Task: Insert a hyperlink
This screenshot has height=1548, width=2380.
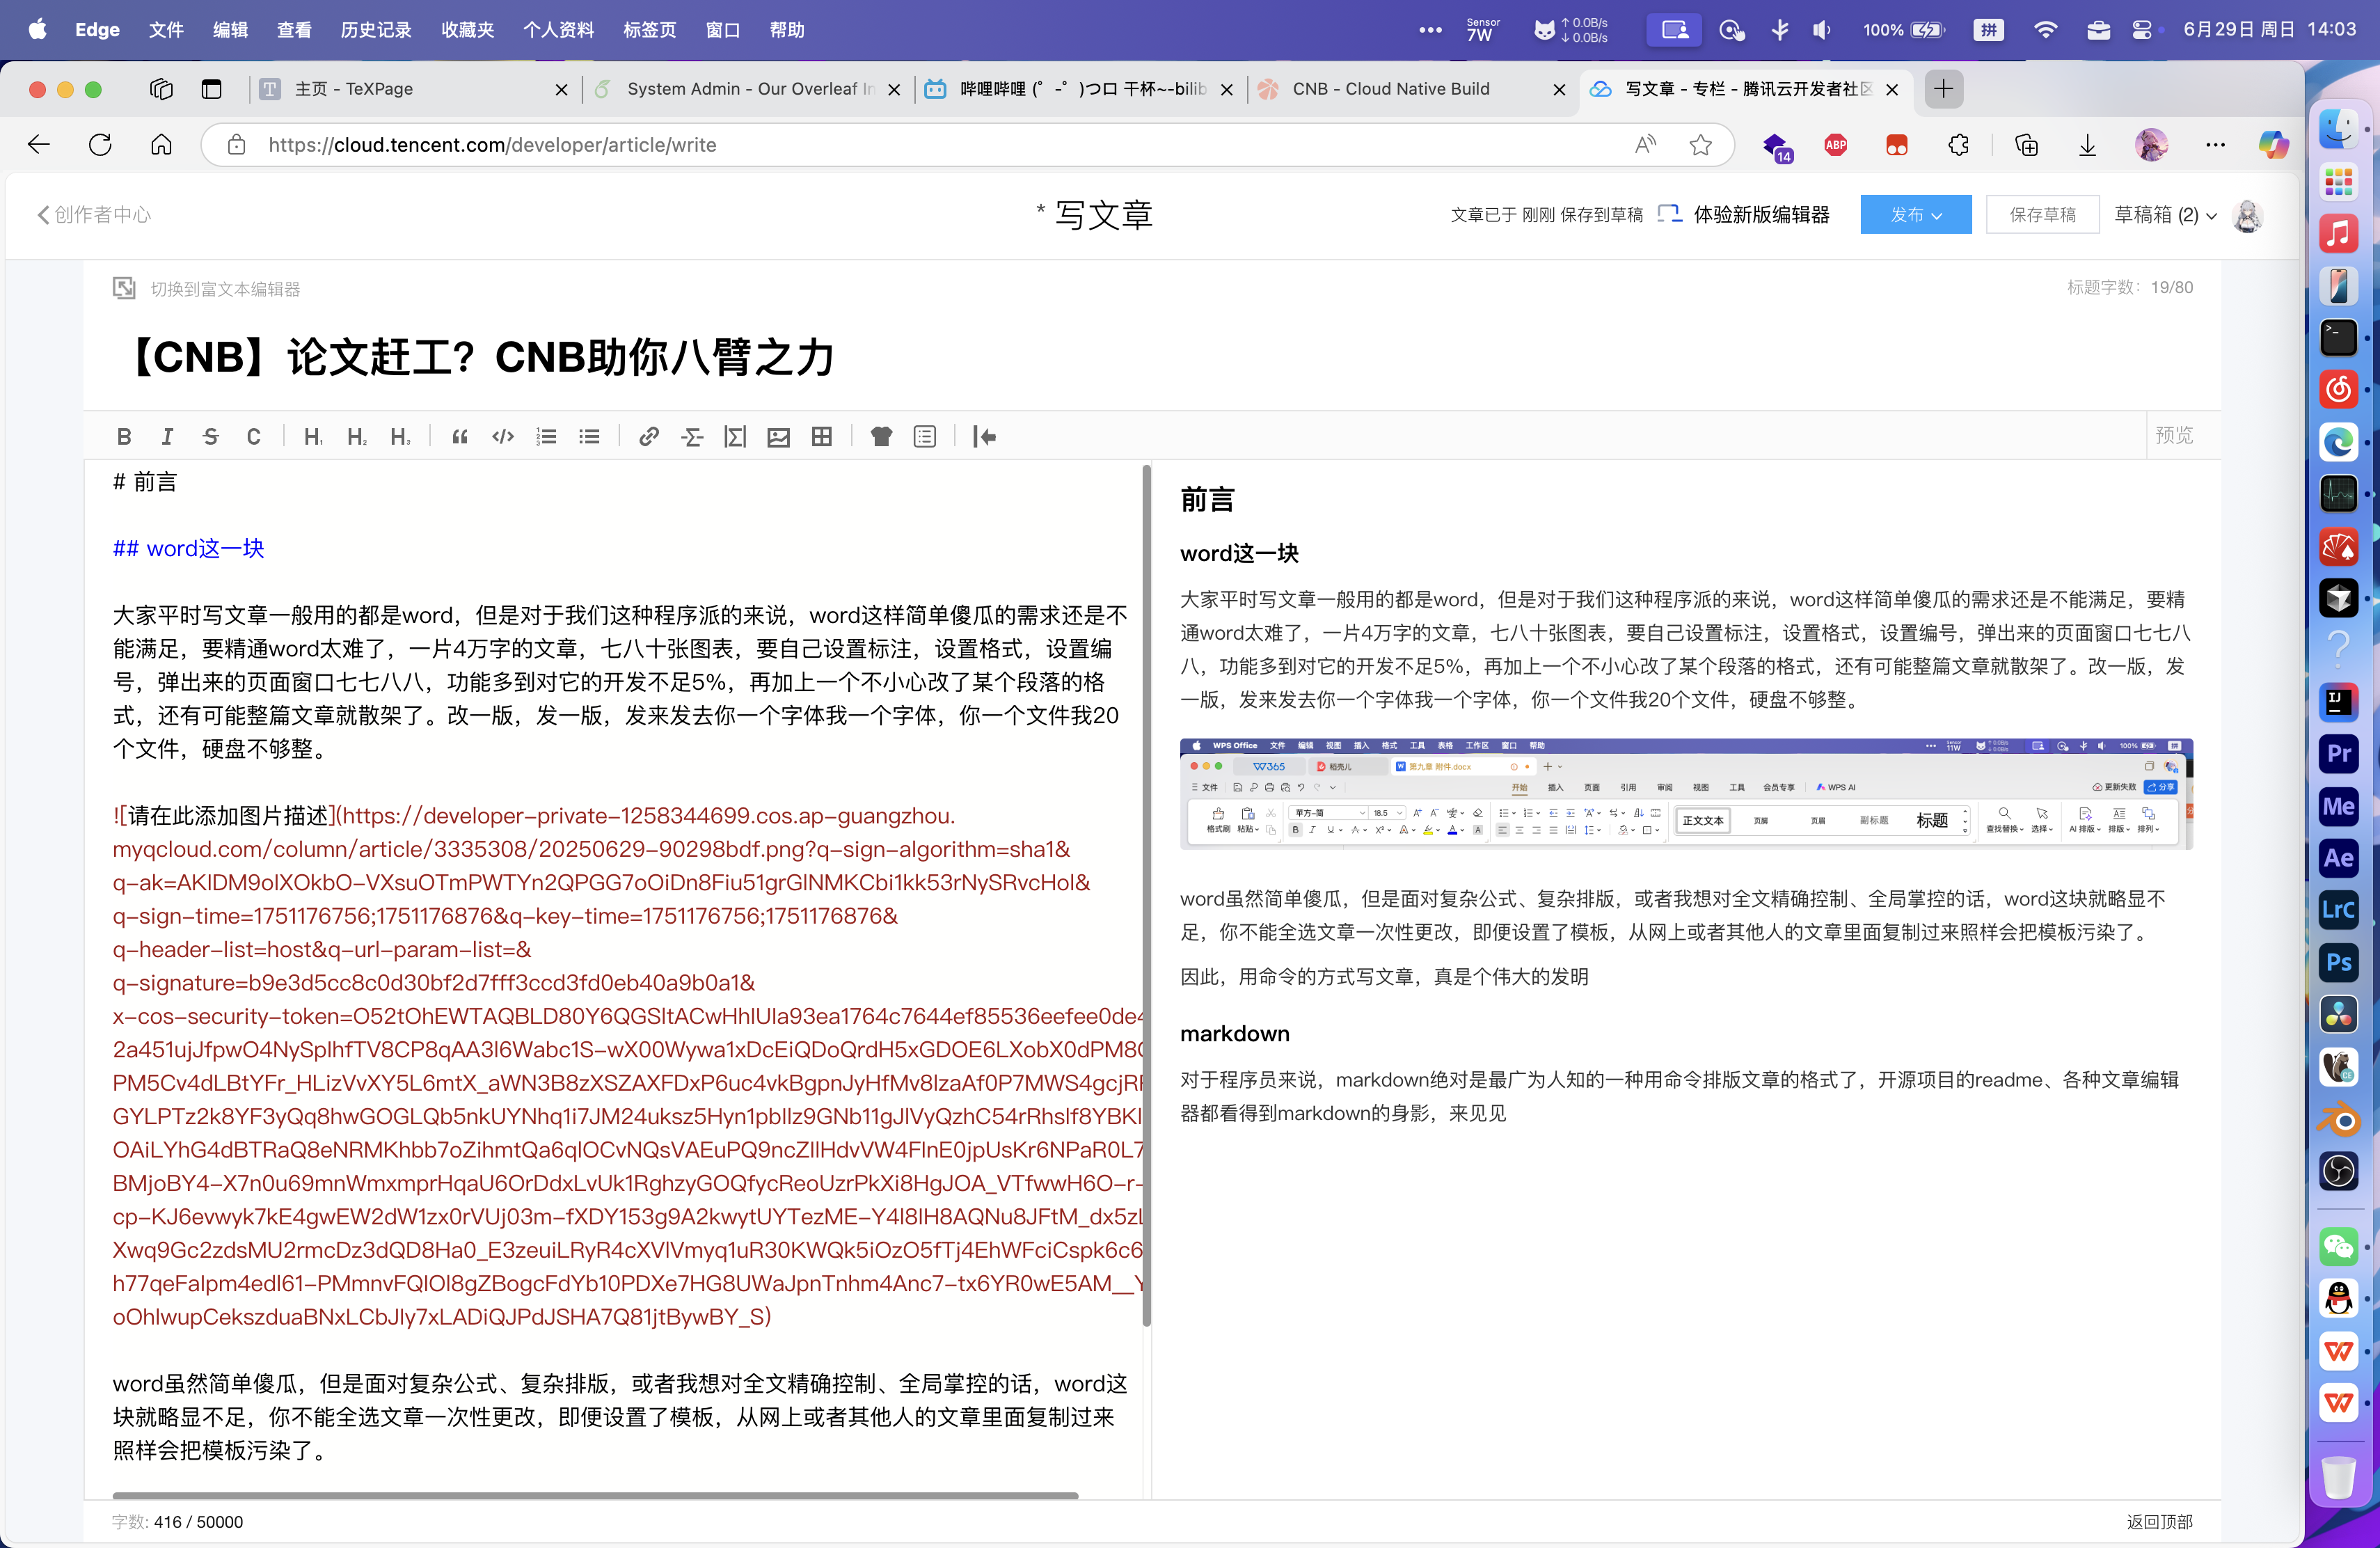Action: [x=648, y=437]
